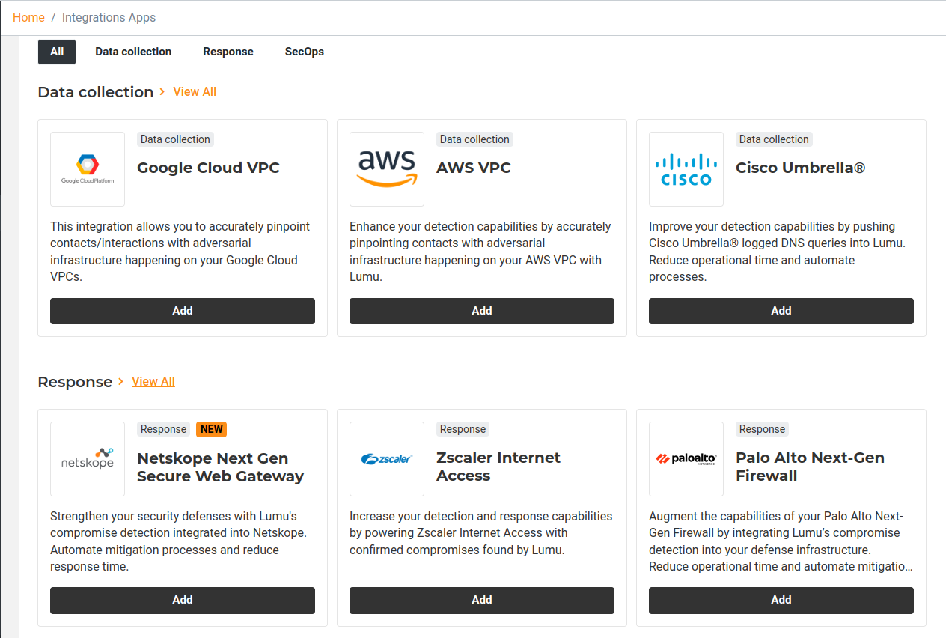Add the Google Cloud VPC integration
Screen dimensions: 946x638
coord(183,311)
